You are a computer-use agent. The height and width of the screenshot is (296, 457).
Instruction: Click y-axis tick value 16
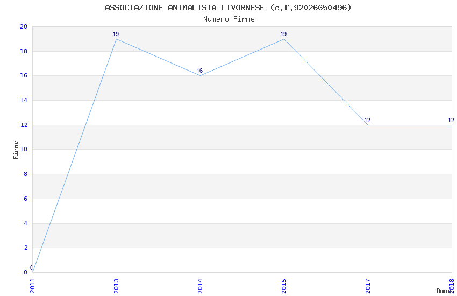point(24,75)
